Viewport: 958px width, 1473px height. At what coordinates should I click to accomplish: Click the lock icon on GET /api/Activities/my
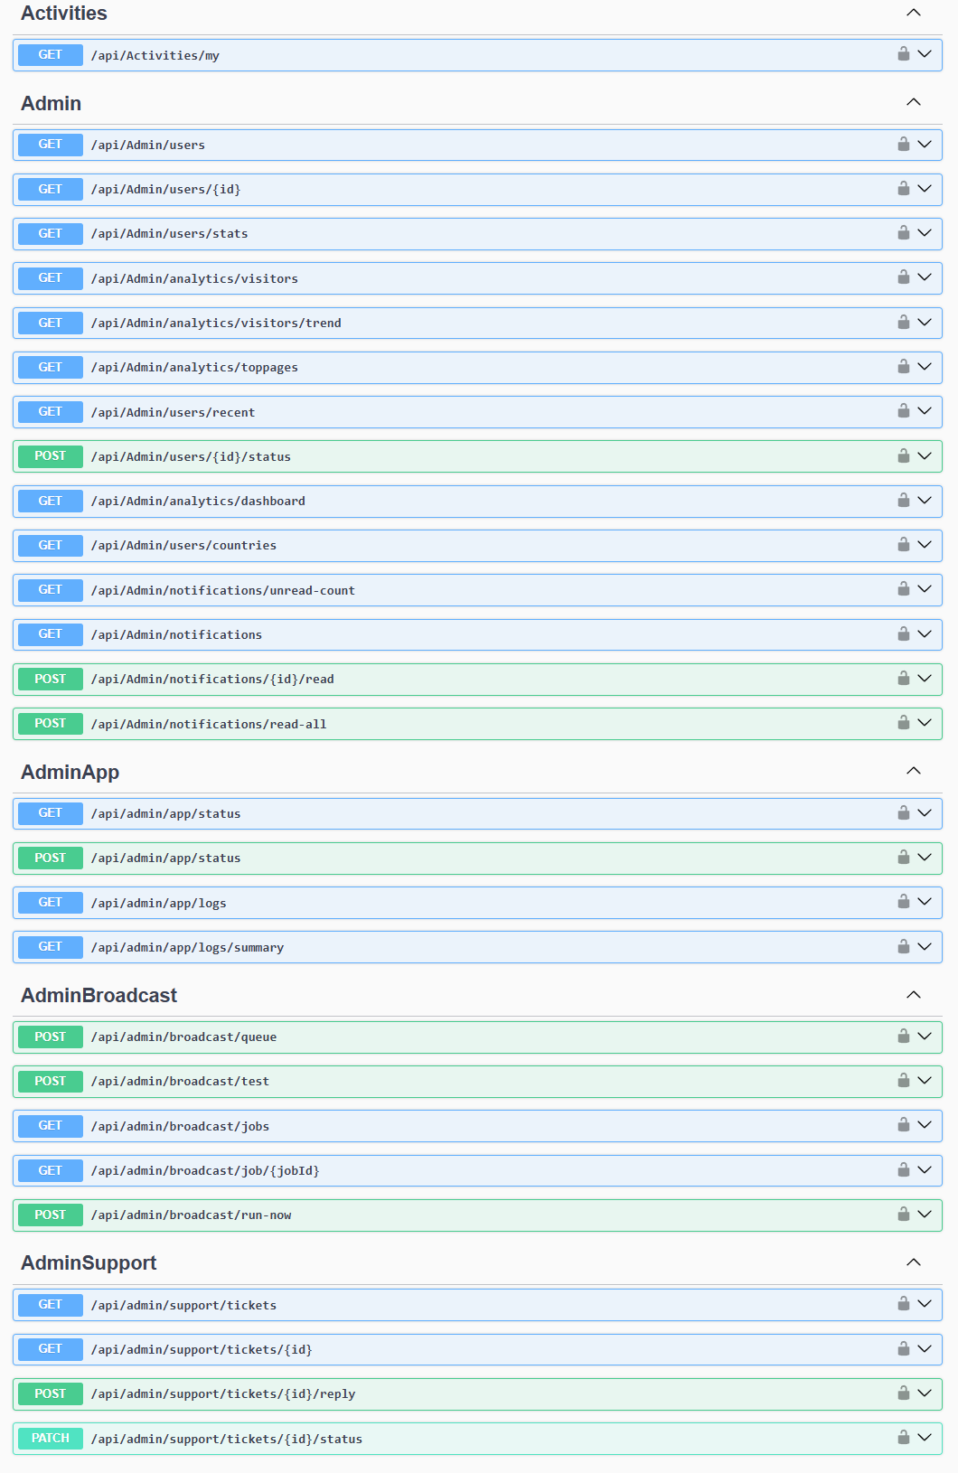tap(903, 54)
